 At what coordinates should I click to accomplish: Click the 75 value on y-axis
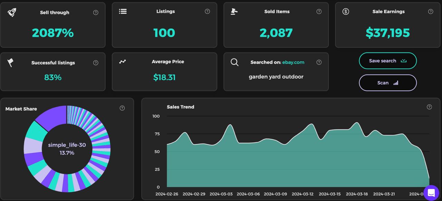coord(157,134)
